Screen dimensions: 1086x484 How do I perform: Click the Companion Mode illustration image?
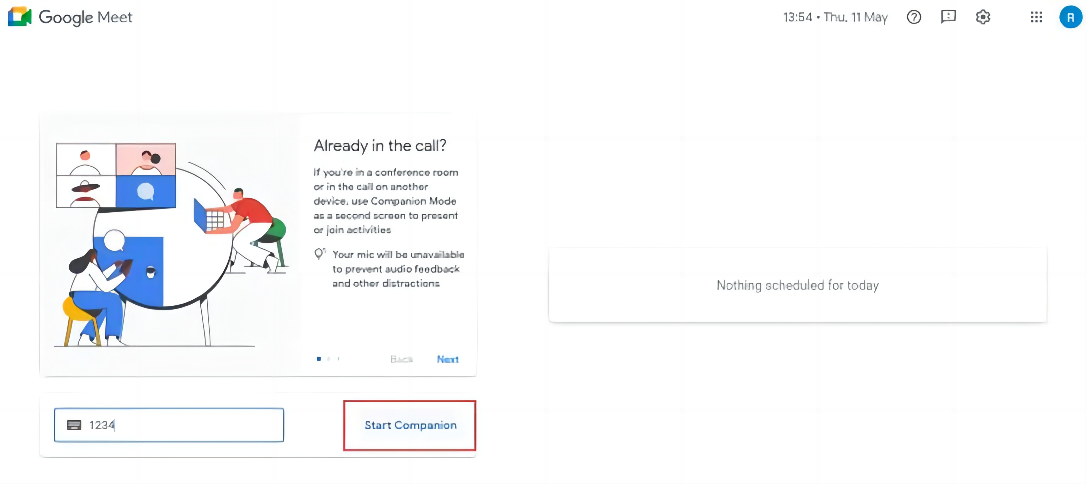(x=170, y=244)
